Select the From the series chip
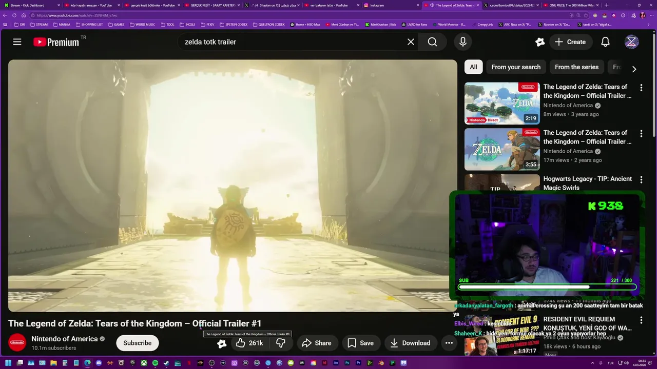Image resolution: width=657 pixels, height=369 pixels. point(576,67)
